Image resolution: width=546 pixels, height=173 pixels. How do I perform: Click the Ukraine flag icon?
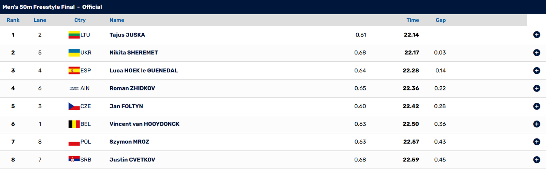74,53
